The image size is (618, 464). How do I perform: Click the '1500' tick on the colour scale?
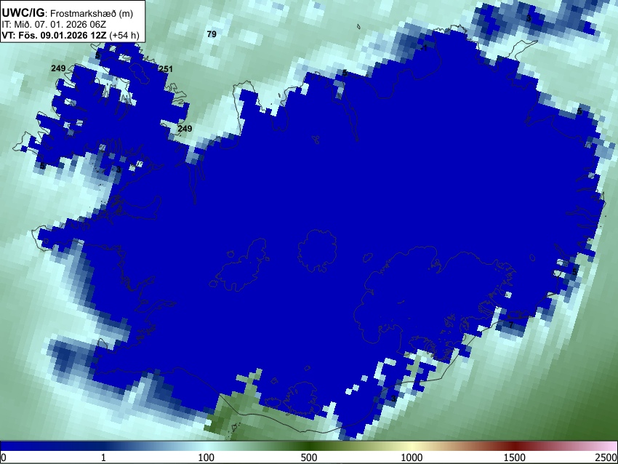coord(515,457)
